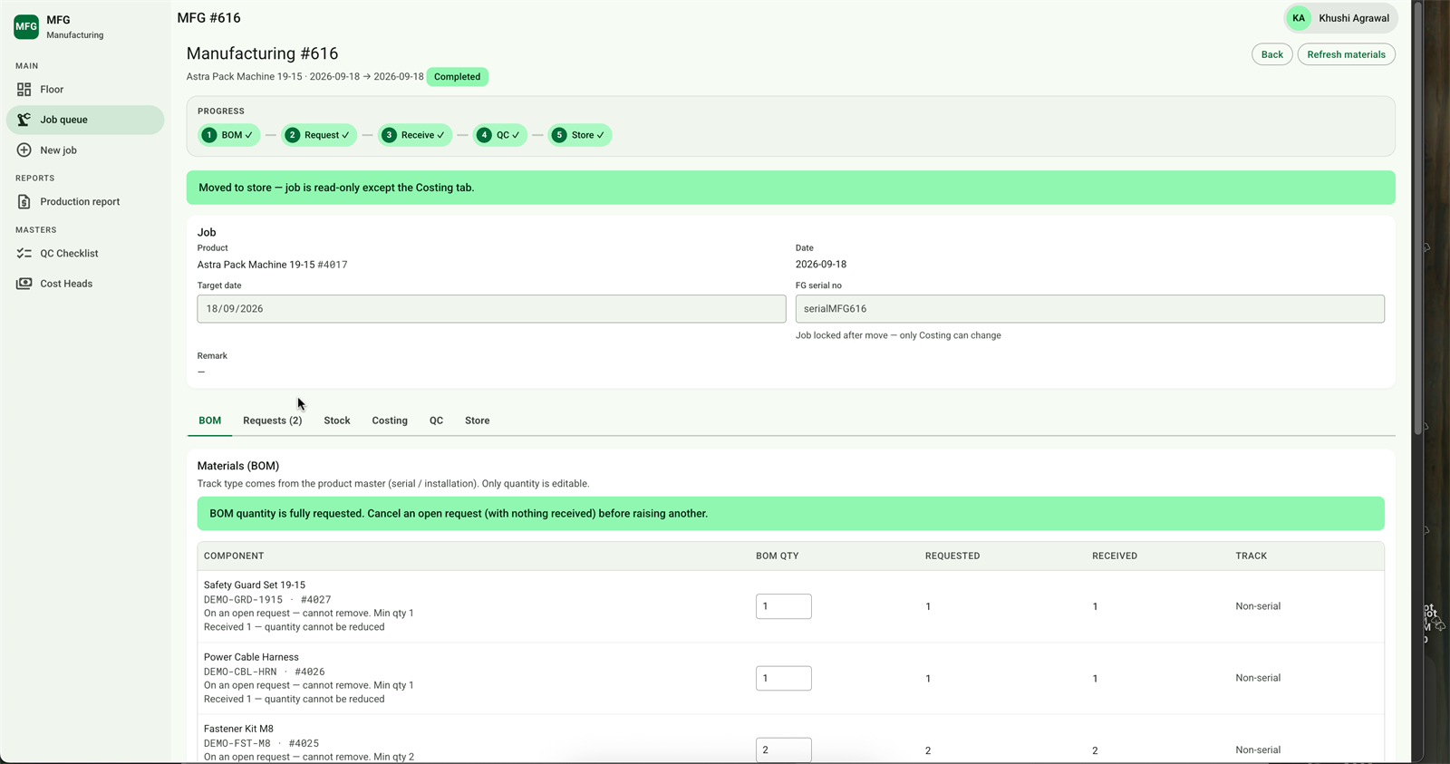The height and width of the screenshot is (764, 1450).
Task: Click the FG serial no field
Action: pyautogui.click(x=1090, y=309)
